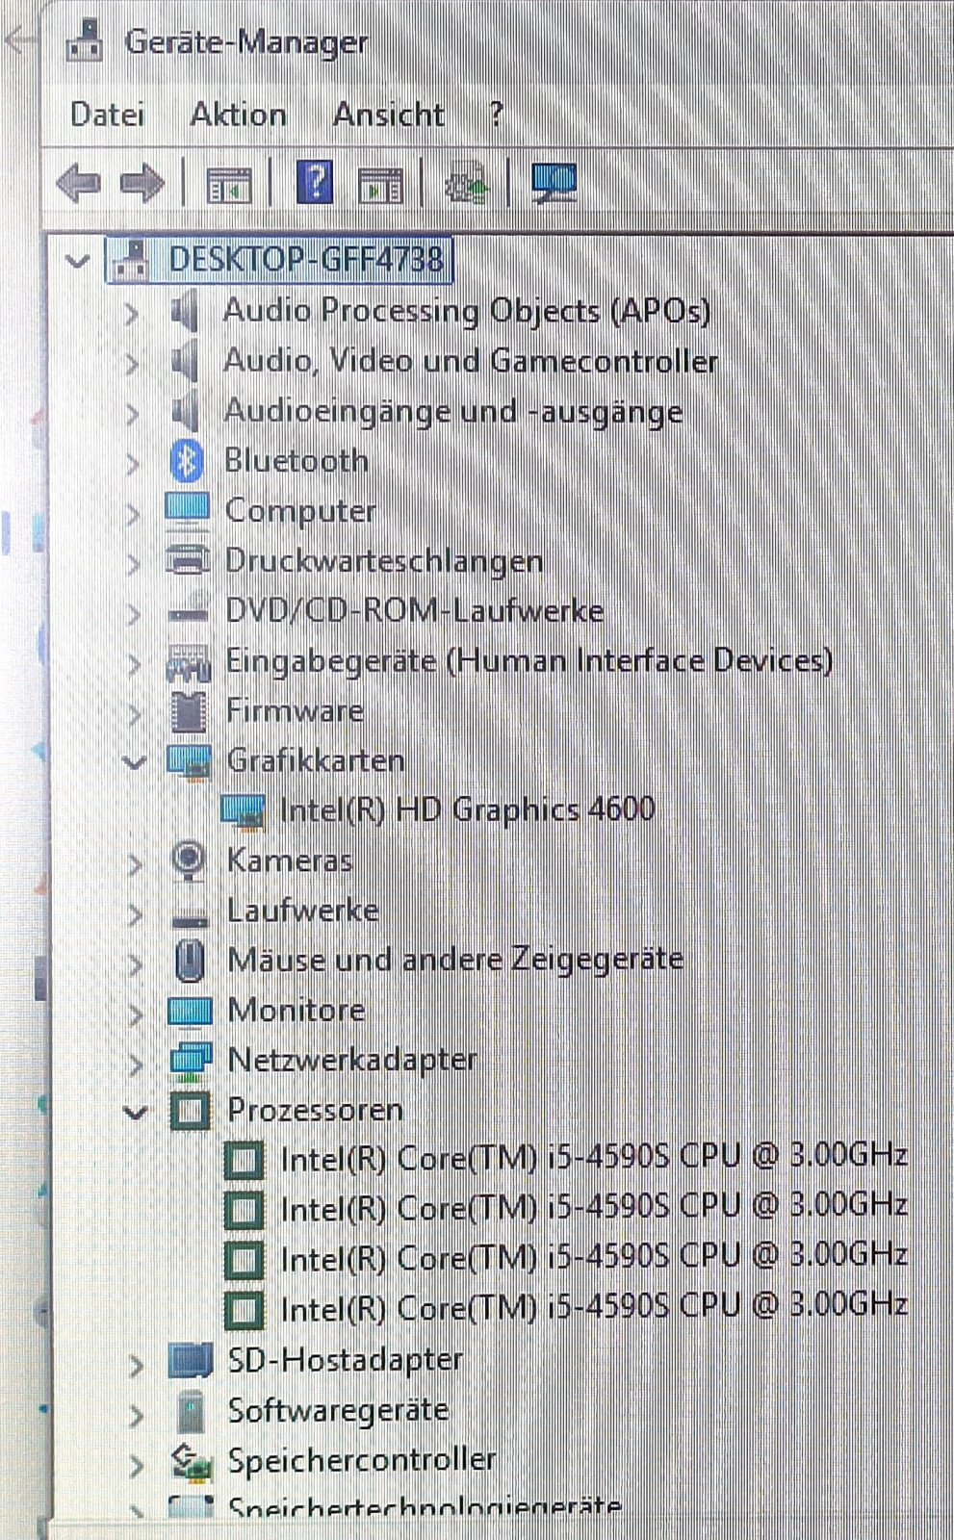Click the Speichercontroller icon
Image resolution: width=954 pixels, height=1540 pixels.
192,1462
